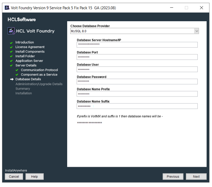
Task: Click the HCLSoftware brand logo
Action: coord(22,20)
